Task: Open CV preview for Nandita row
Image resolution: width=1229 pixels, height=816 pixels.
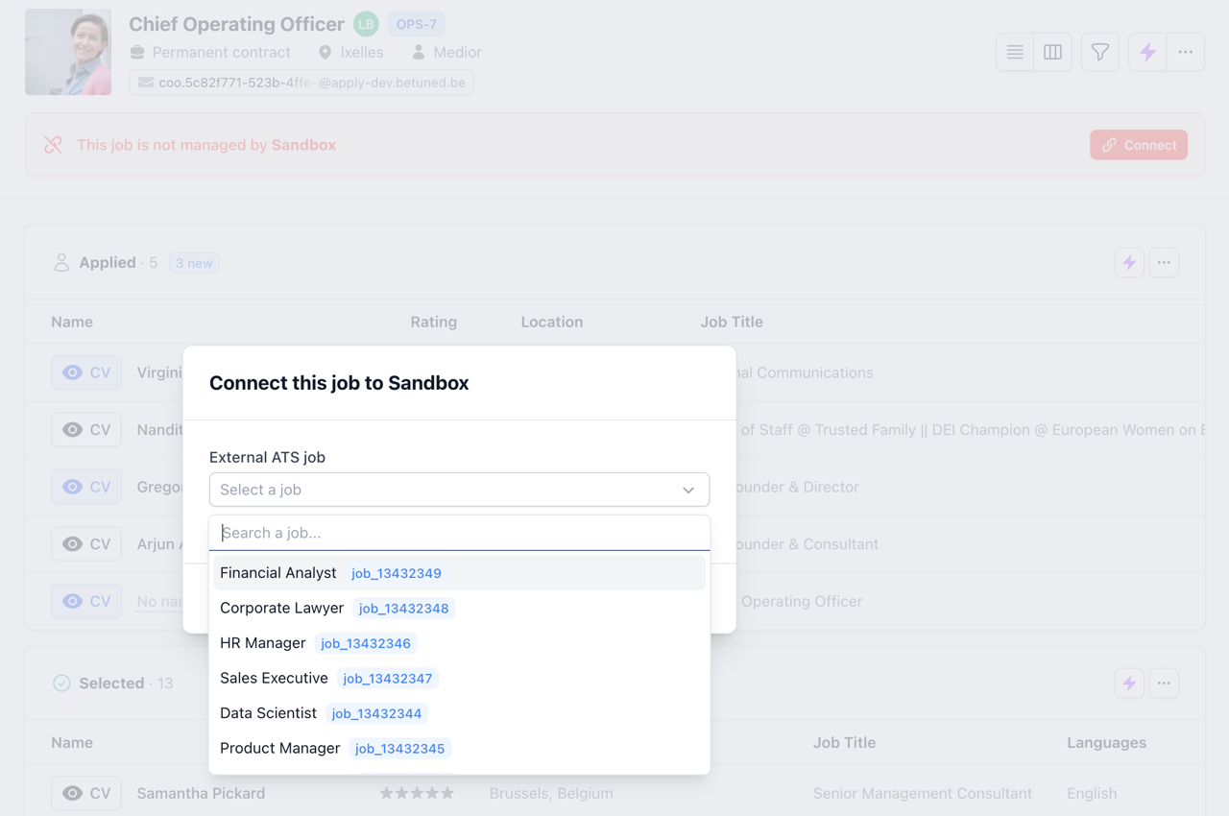Action: click(86, 430)
